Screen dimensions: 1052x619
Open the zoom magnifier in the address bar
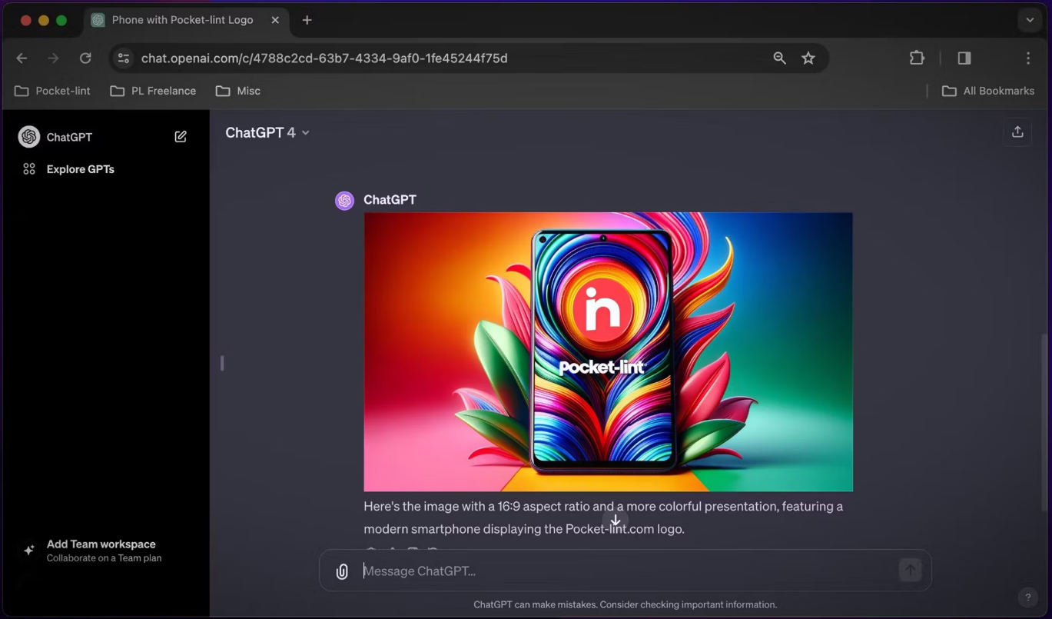click(x=779, y=58)
